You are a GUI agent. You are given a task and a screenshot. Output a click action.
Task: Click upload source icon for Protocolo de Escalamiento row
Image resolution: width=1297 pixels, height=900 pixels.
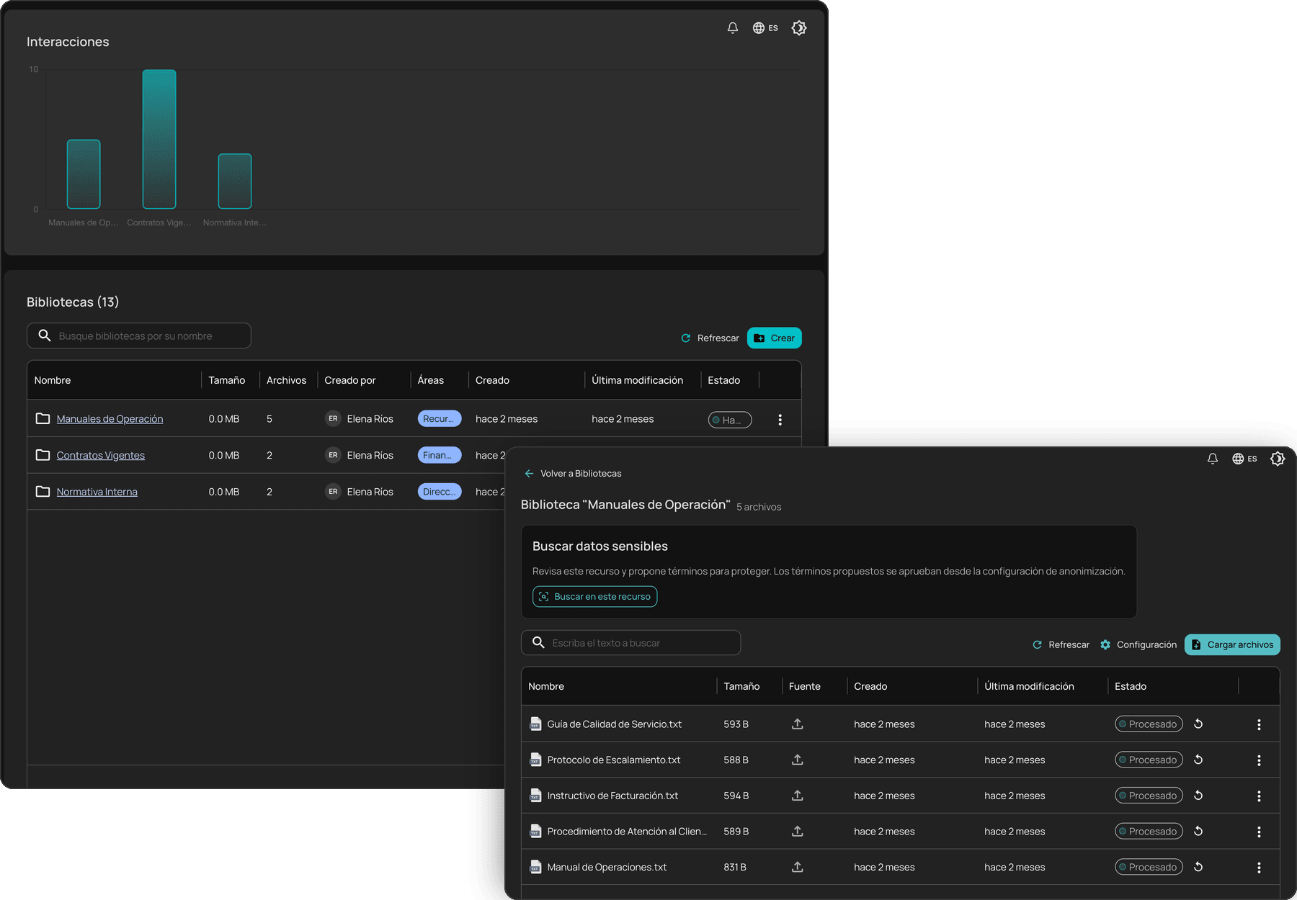[x=798, y=760]
